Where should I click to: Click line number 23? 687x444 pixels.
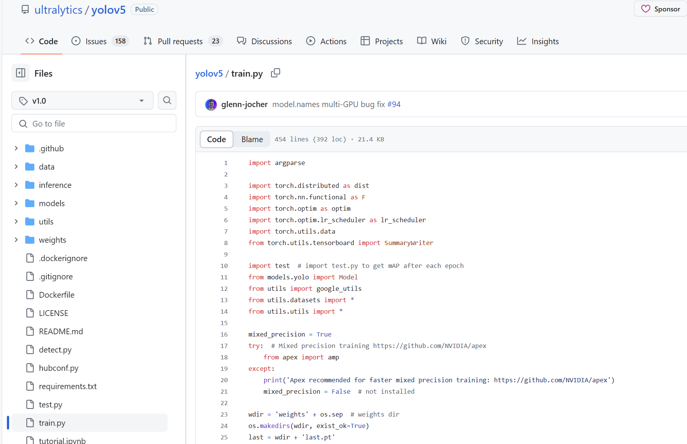[x=224, y=414]
